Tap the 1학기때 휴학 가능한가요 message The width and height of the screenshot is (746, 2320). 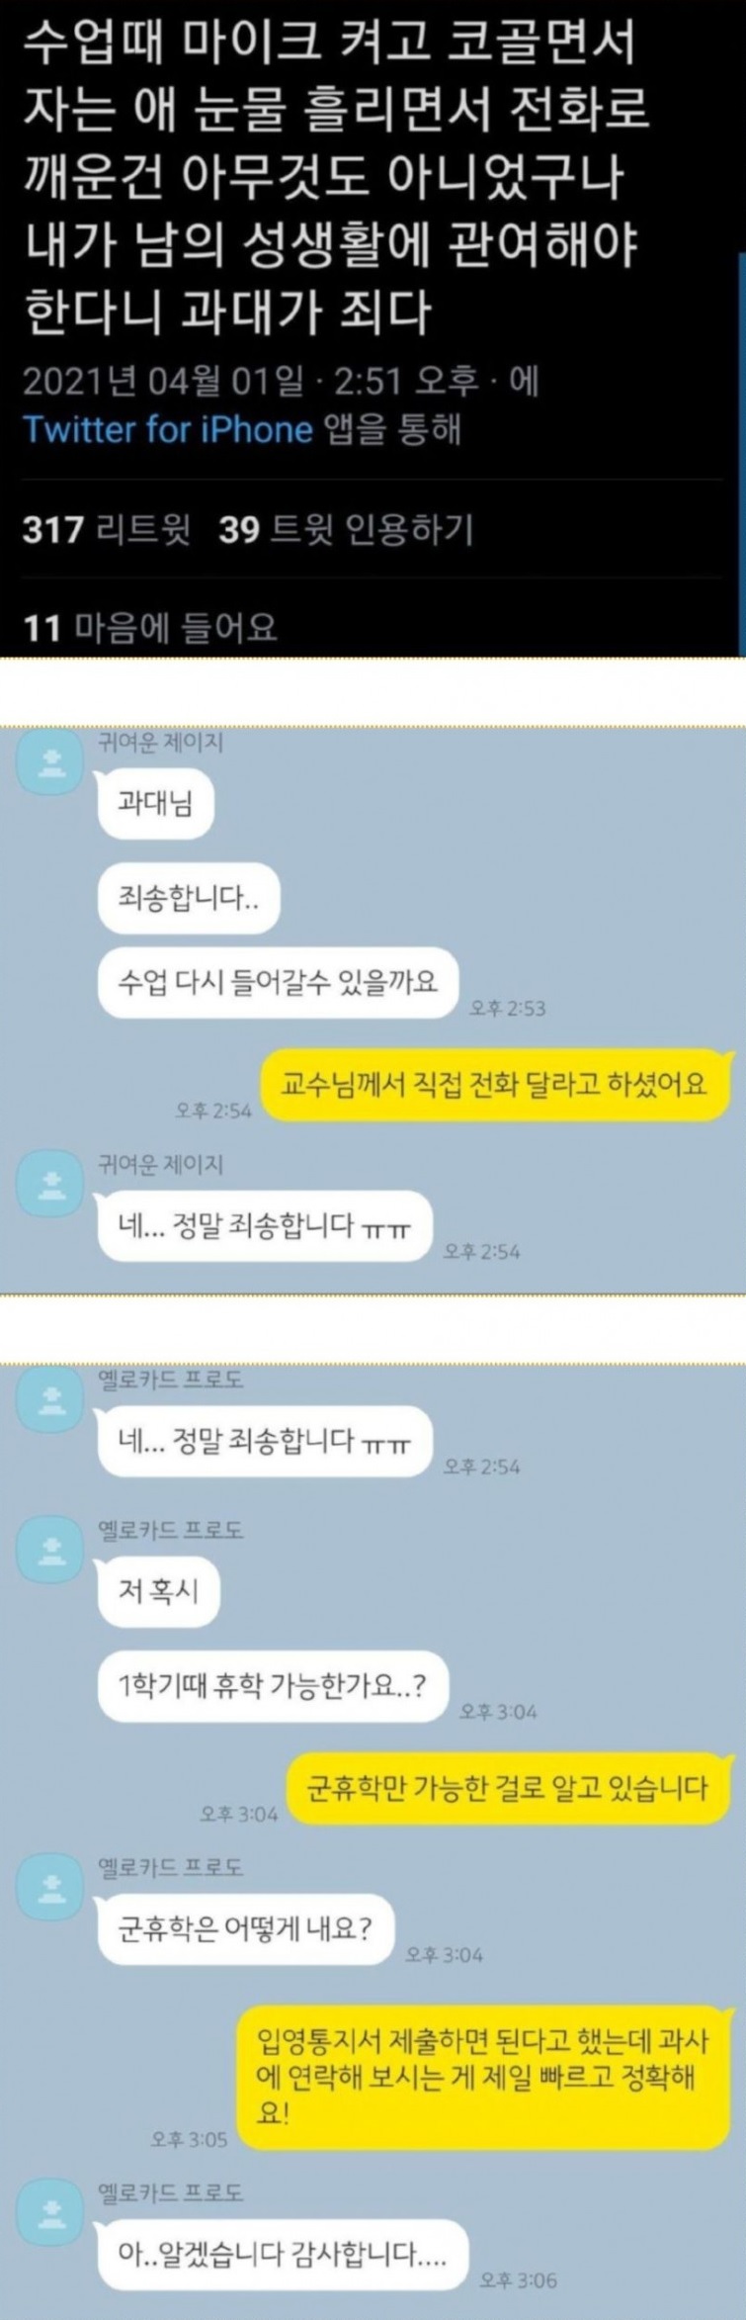point(273,1686)
